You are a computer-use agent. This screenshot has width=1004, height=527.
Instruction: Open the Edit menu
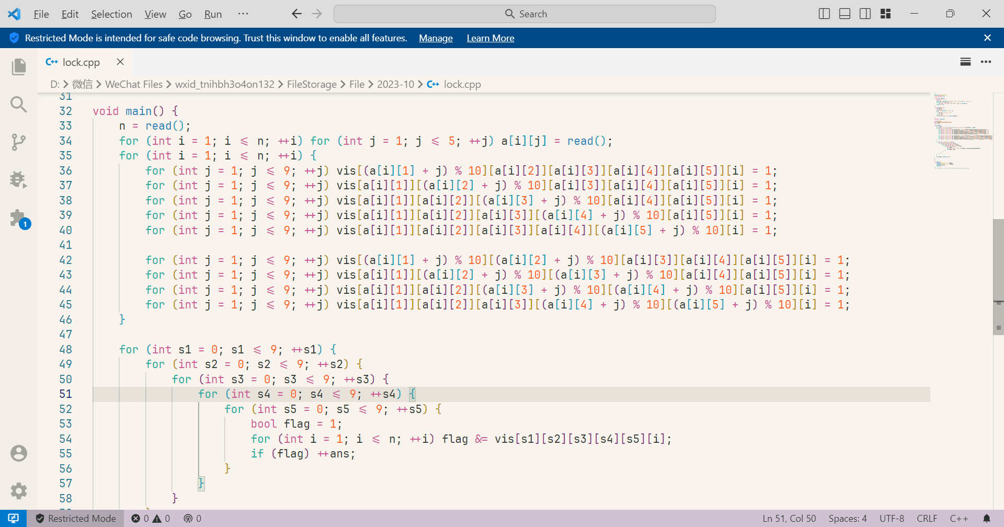pos(70,14)
